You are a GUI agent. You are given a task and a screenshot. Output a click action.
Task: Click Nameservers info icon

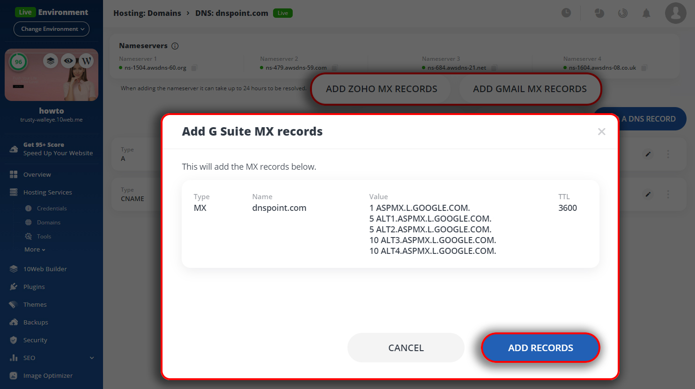pyautogui.click(x=175, y=46)
